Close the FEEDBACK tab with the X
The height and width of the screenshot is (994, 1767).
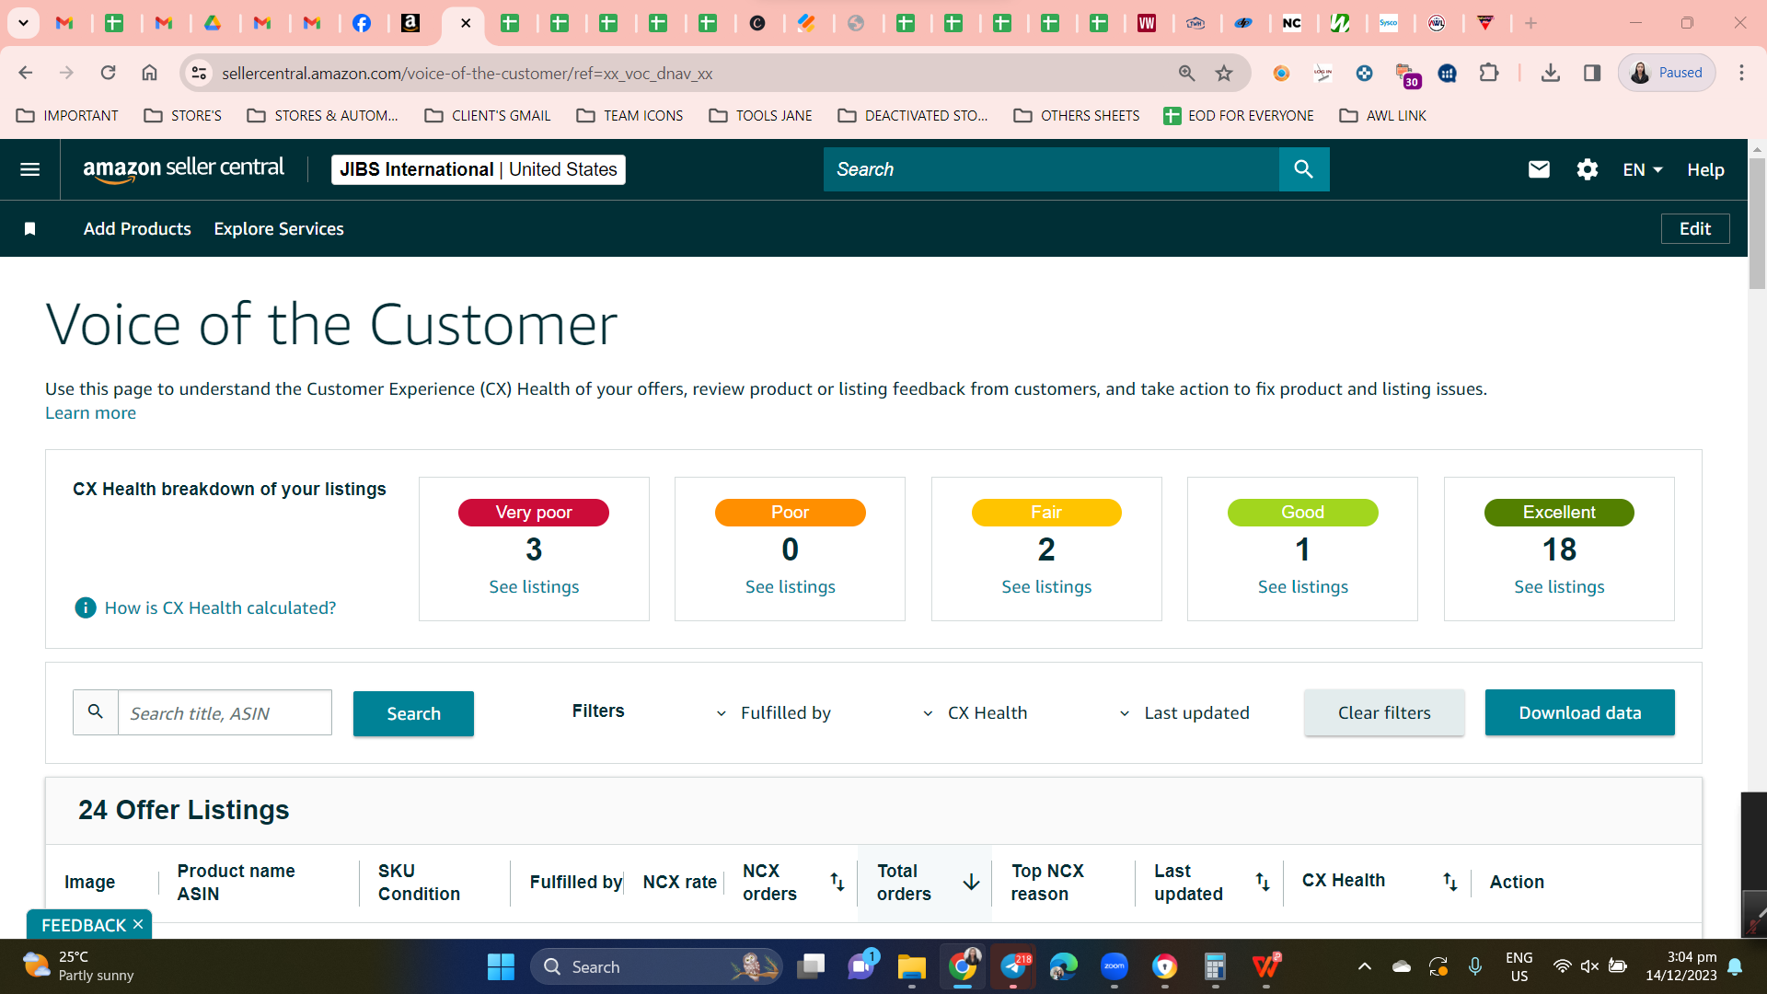138,924
